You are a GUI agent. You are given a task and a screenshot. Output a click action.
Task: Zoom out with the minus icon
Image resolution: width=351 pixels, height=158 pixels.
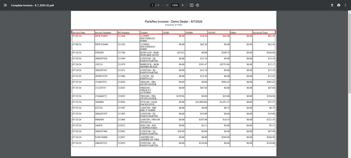(x=167, y=5)
